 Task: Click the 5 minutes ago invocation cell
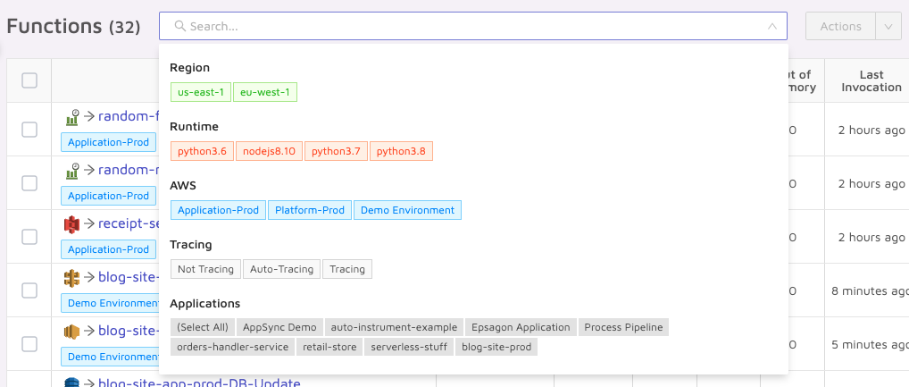click(871, 345)
